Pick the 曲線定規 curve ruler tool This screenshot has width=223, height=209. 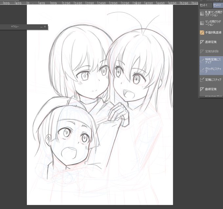(211, 89)
